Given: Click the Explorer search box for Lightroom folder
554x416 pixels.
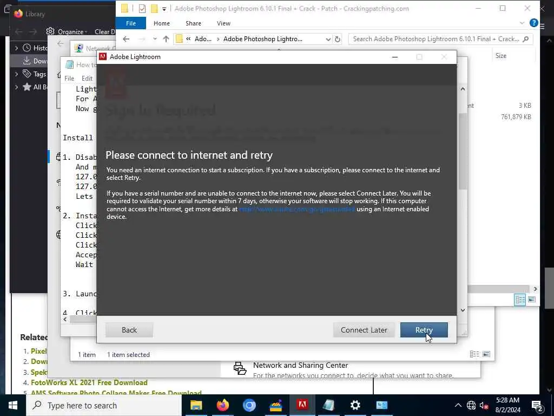Looking at the screenshot, I should click(x=440, y=39).
